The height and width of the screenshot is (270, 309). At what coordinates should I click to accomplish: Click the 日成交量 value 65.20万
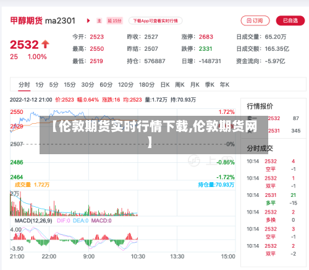[276, 37]
